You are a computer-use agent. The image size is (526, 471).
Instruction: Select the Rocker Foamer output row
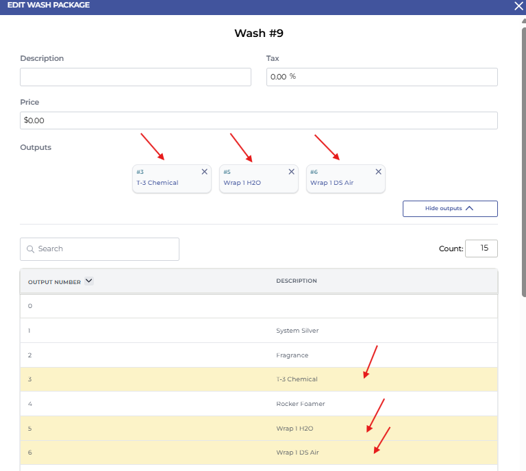coord(259,404)
